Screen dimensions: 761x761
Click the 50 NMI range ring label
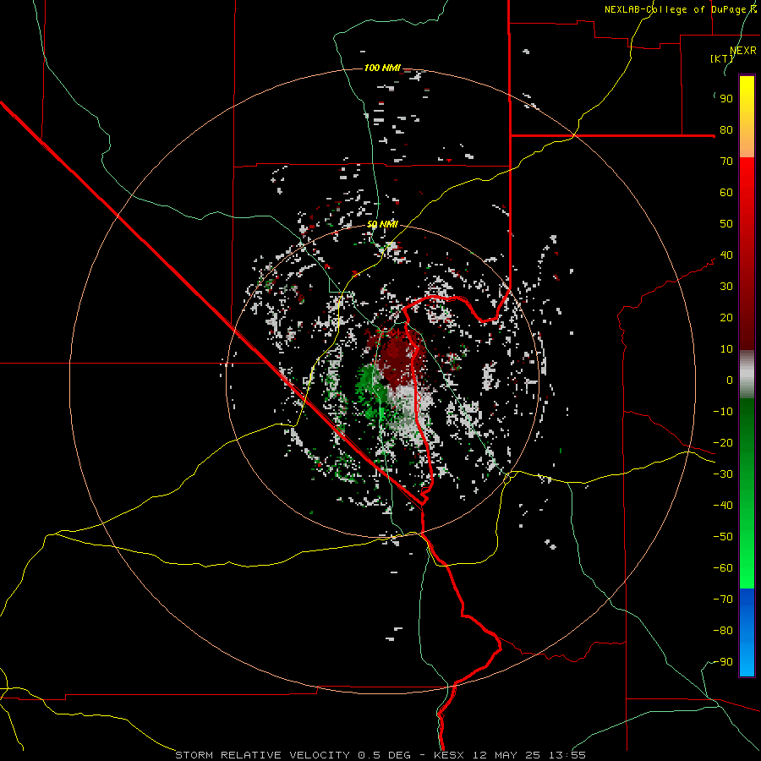coord(382,224)
